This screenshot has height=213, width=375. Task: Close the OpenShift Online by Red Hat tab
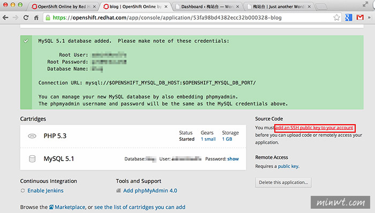(x=94, y=6)
